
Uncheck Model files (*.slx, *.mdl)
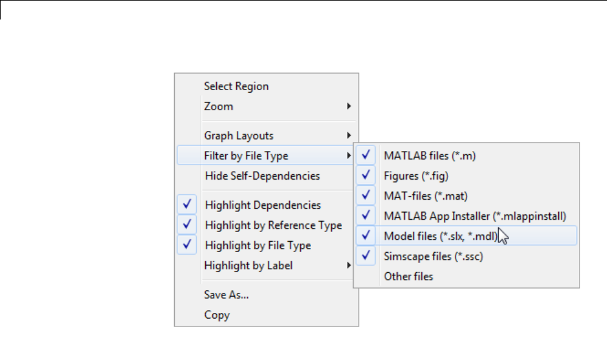(441, 236)
